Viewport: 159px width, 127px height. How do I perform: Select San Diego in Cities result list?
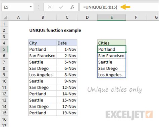tap(112, 68)
